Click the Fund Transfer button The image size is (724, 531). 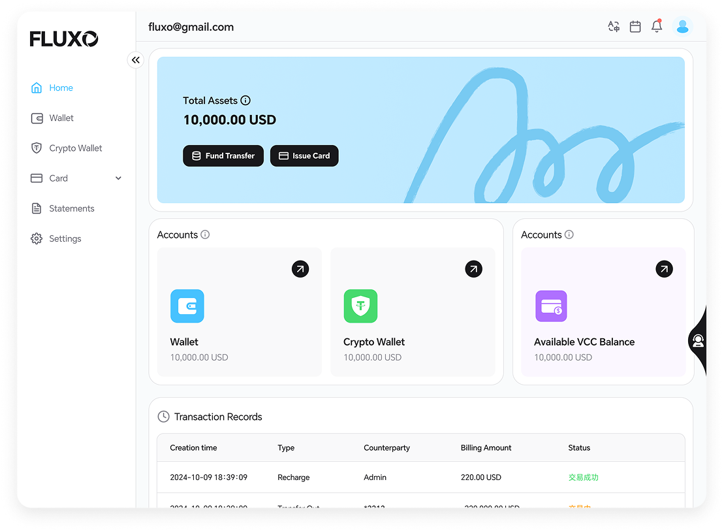coord(223,156)
